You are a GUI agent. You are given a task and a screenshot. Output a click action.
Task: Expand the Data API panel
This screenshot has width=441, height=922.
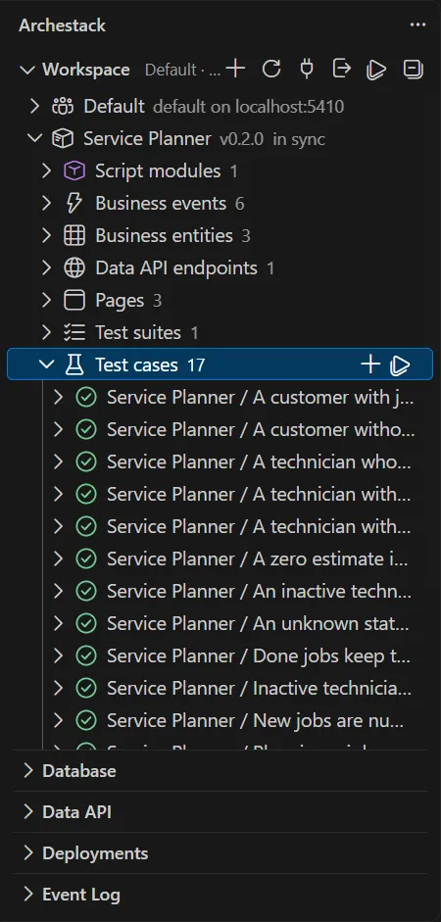pyautogui.click(x=28, y=812)
